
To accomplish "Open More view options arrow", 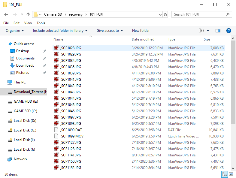I will [x=208, y=31].
